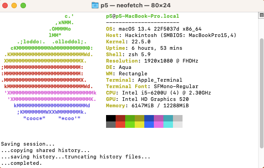Click the '.;loddo:. .olloddol;.' logo line
Viewport: 264px width, 168px height.
coord(52,42)
